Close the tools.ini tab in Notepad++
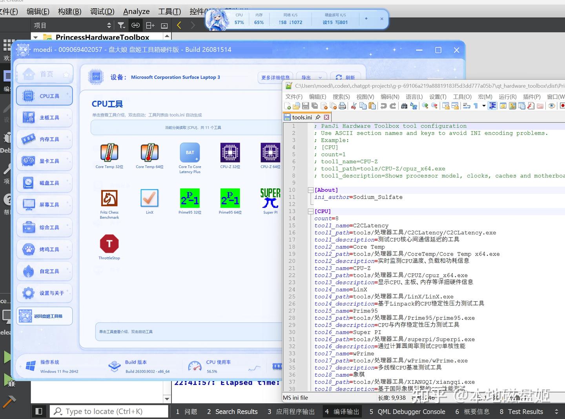This screenshot has height=419, width=565. coord(326,117)
